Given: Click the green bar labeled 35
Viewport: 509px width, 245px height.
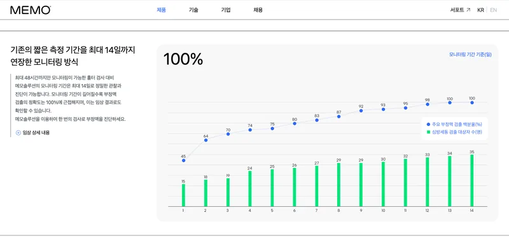Looking at the screenshot, I should pos(472,181).
